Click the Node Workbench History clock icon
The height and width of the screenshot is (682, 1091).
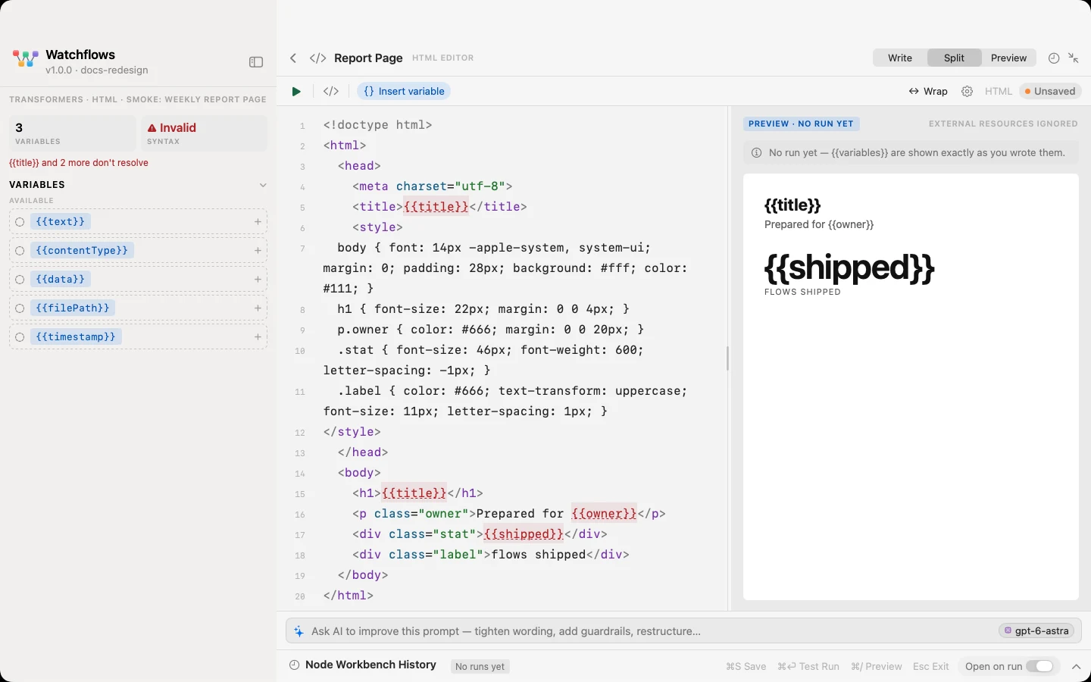[295, 665]
